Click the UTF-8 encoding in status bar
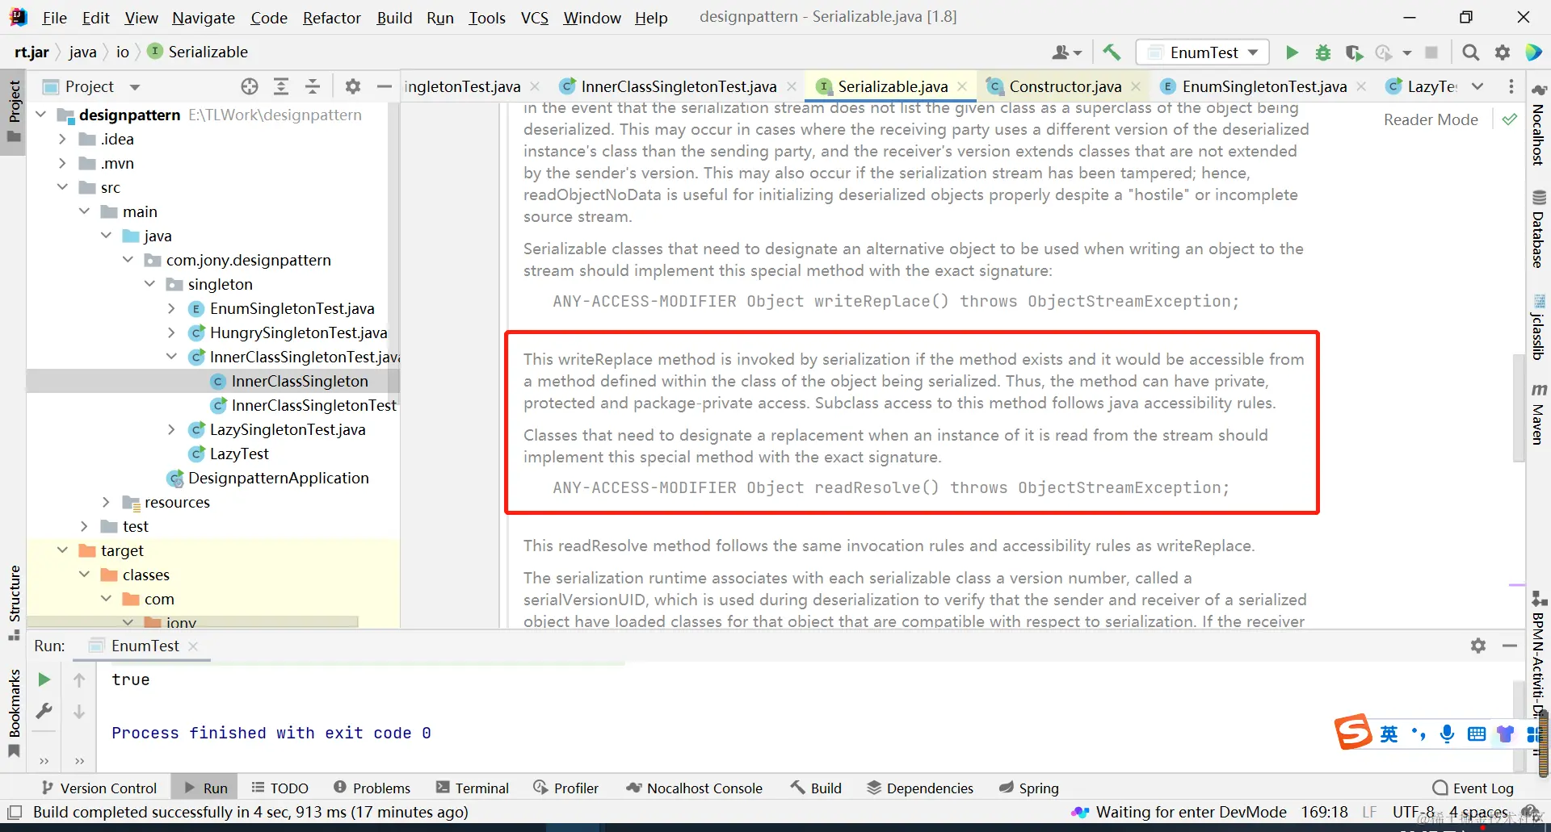This screenshot has width=1551, height=832. pos(1414,812)
